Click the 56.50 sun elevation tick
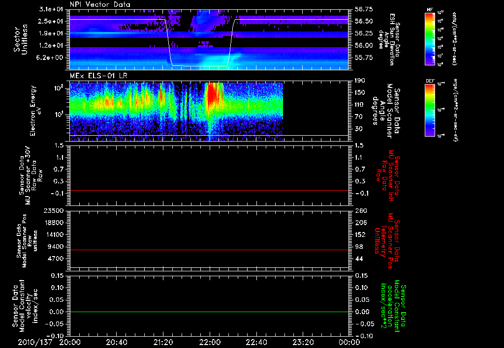This screenshot has width=504, height=348. [364, 21]
